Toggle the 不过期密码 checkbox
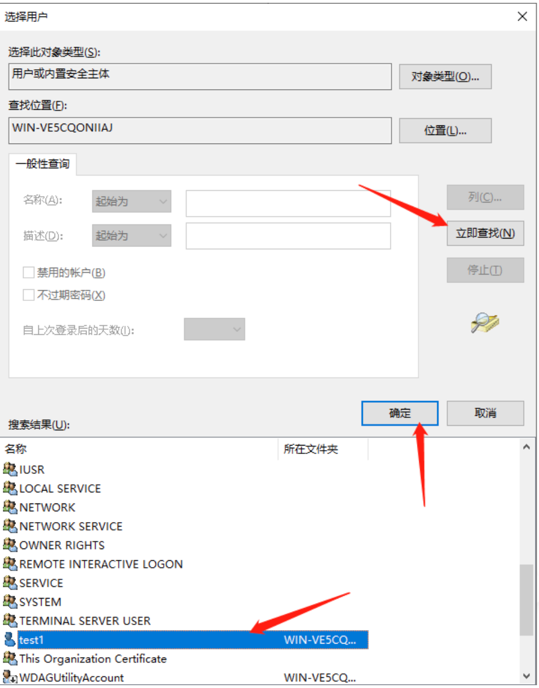Screen dimensions: 539x688 tap(28, 295)
